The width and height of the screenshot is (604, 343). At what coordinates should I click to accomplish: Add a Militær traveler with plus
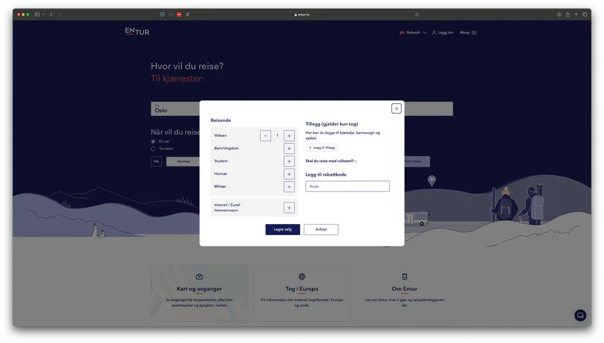tap(289, 187)
